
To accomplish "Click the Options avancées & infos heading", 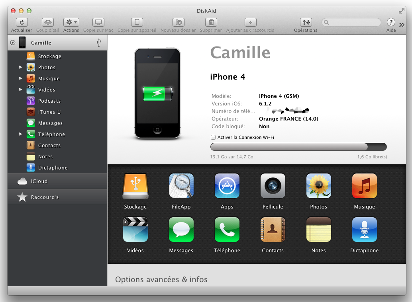I will pyautogui.click(x=161, y=280).
